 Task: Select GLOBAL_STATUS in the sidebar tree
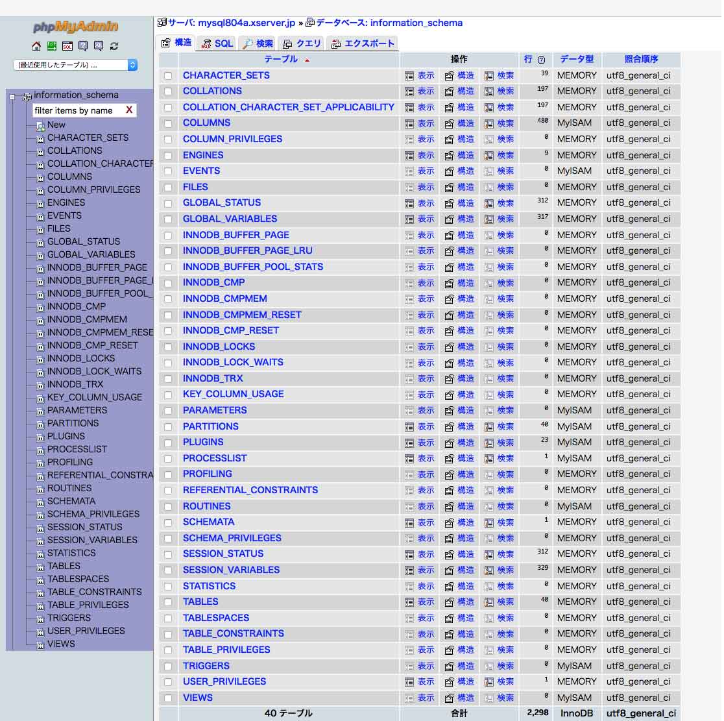point(84,241)
